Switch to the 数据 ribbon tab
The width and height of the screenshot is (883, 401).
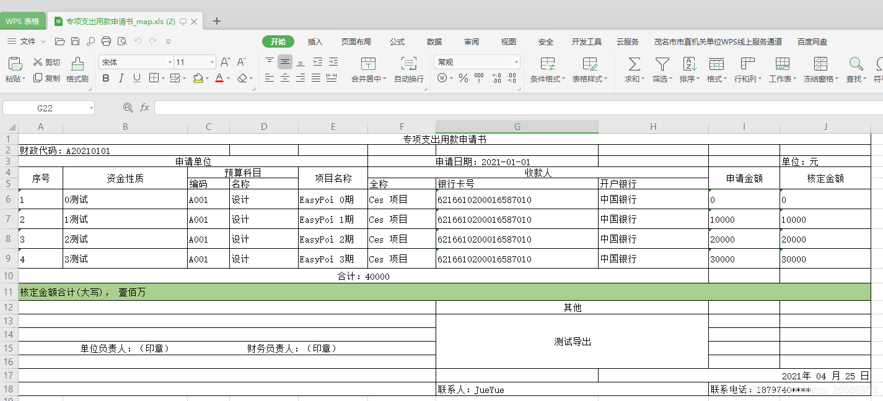(434, 41)
